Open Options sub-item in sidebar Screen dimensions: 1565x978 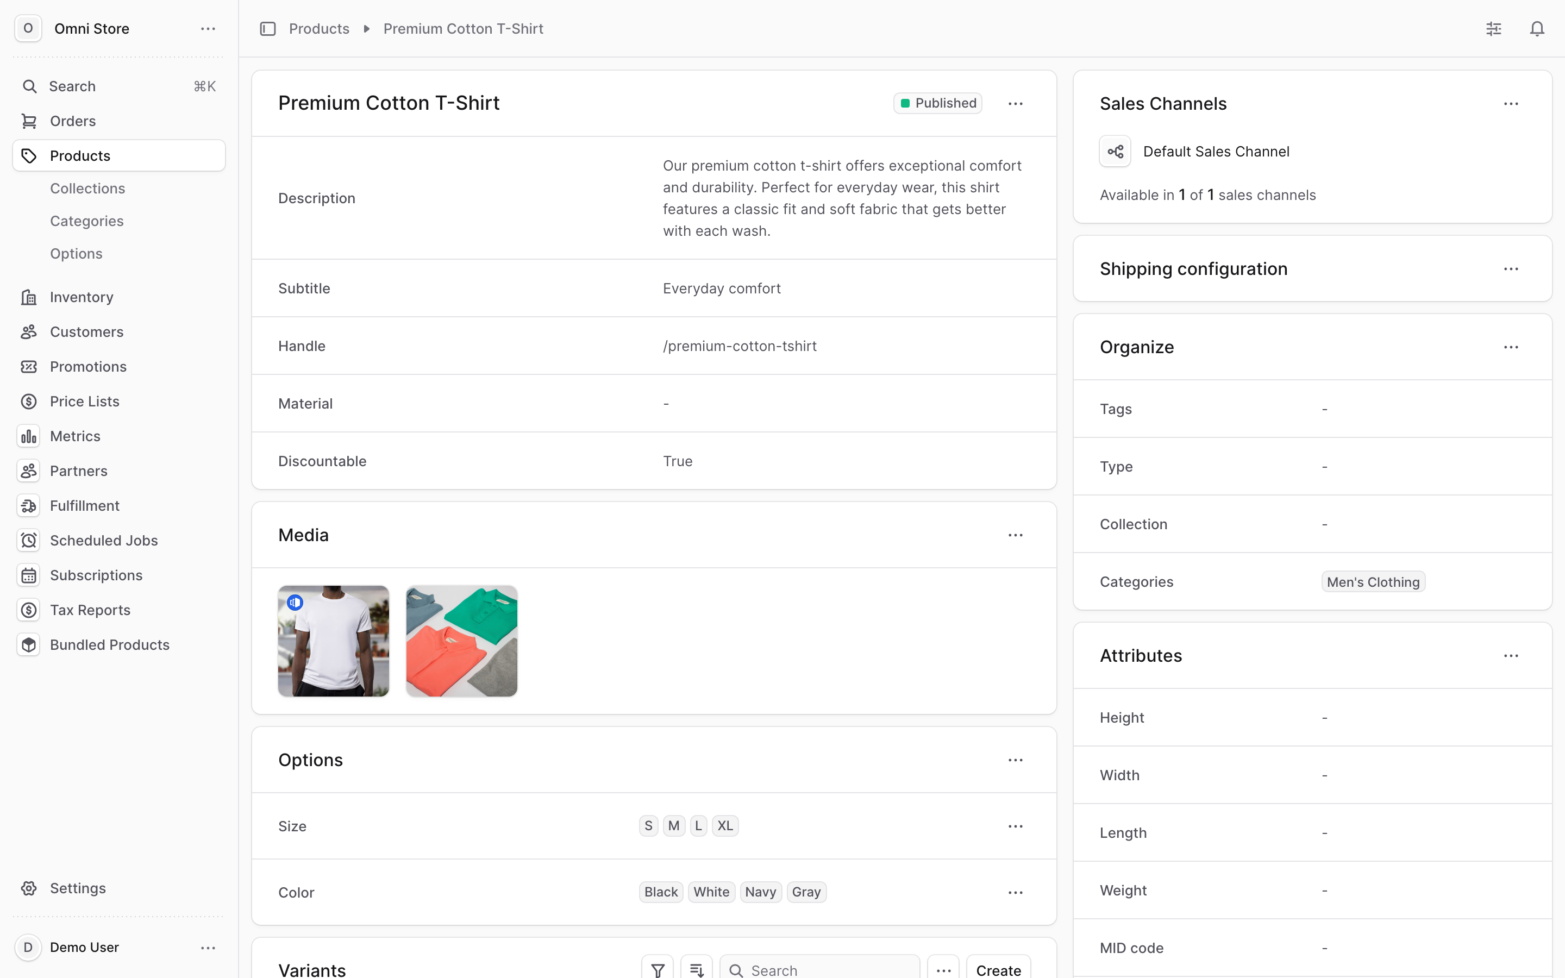pos(76,254)
